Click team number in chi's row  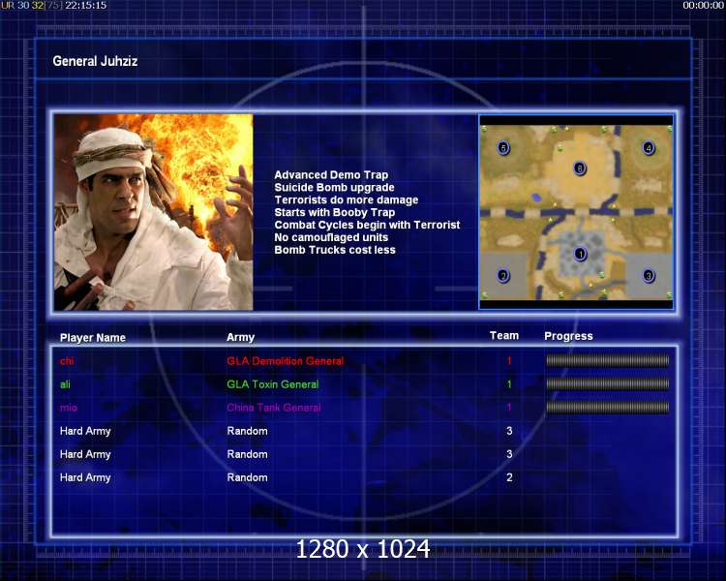click(509, 361)
